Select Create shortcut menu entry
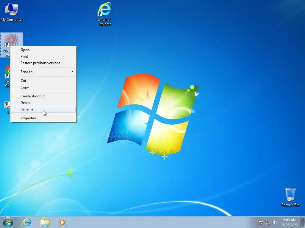The width and height of the screenshot is (305, 228). 43,96
